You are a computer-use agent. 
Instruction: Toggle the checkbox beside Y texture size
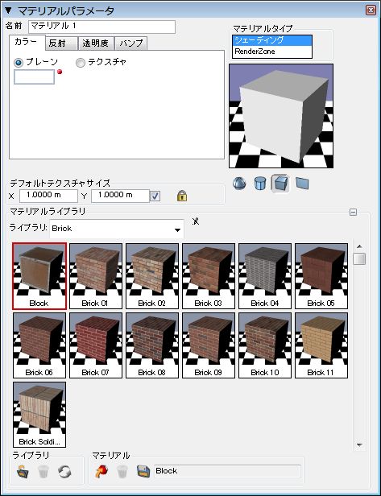pos(155,196)
